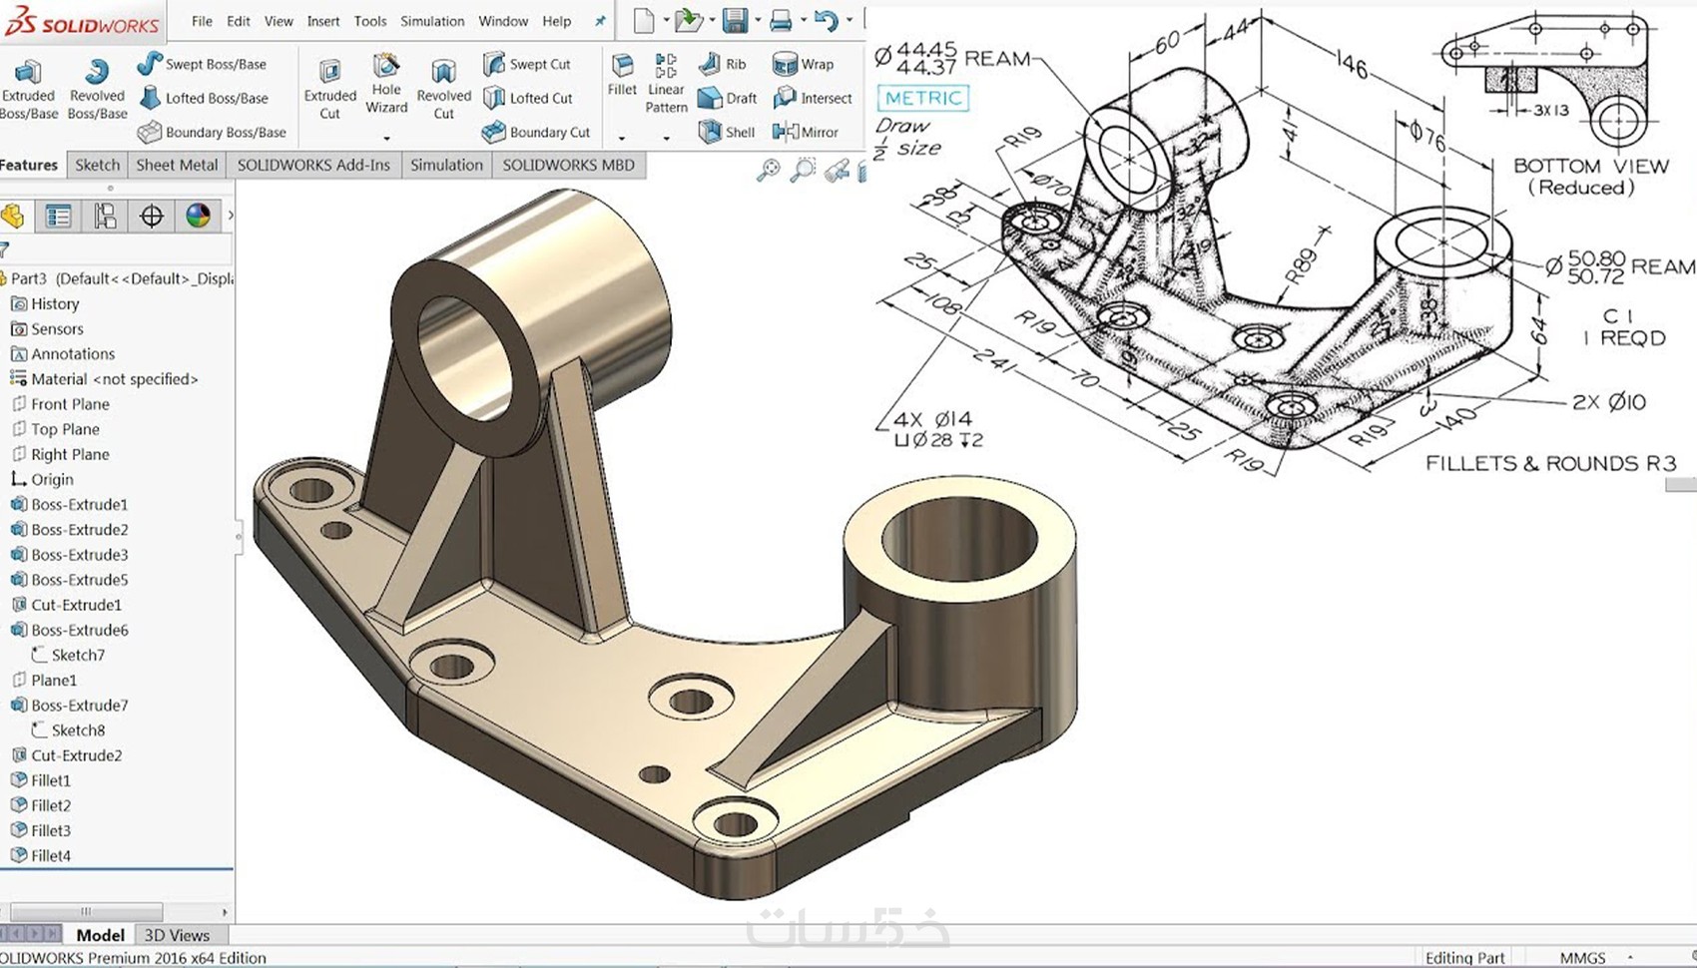Open the DimXpertManager crosshair tab
This screenshot has height=968, width=1697.
[x=151, y=216]
